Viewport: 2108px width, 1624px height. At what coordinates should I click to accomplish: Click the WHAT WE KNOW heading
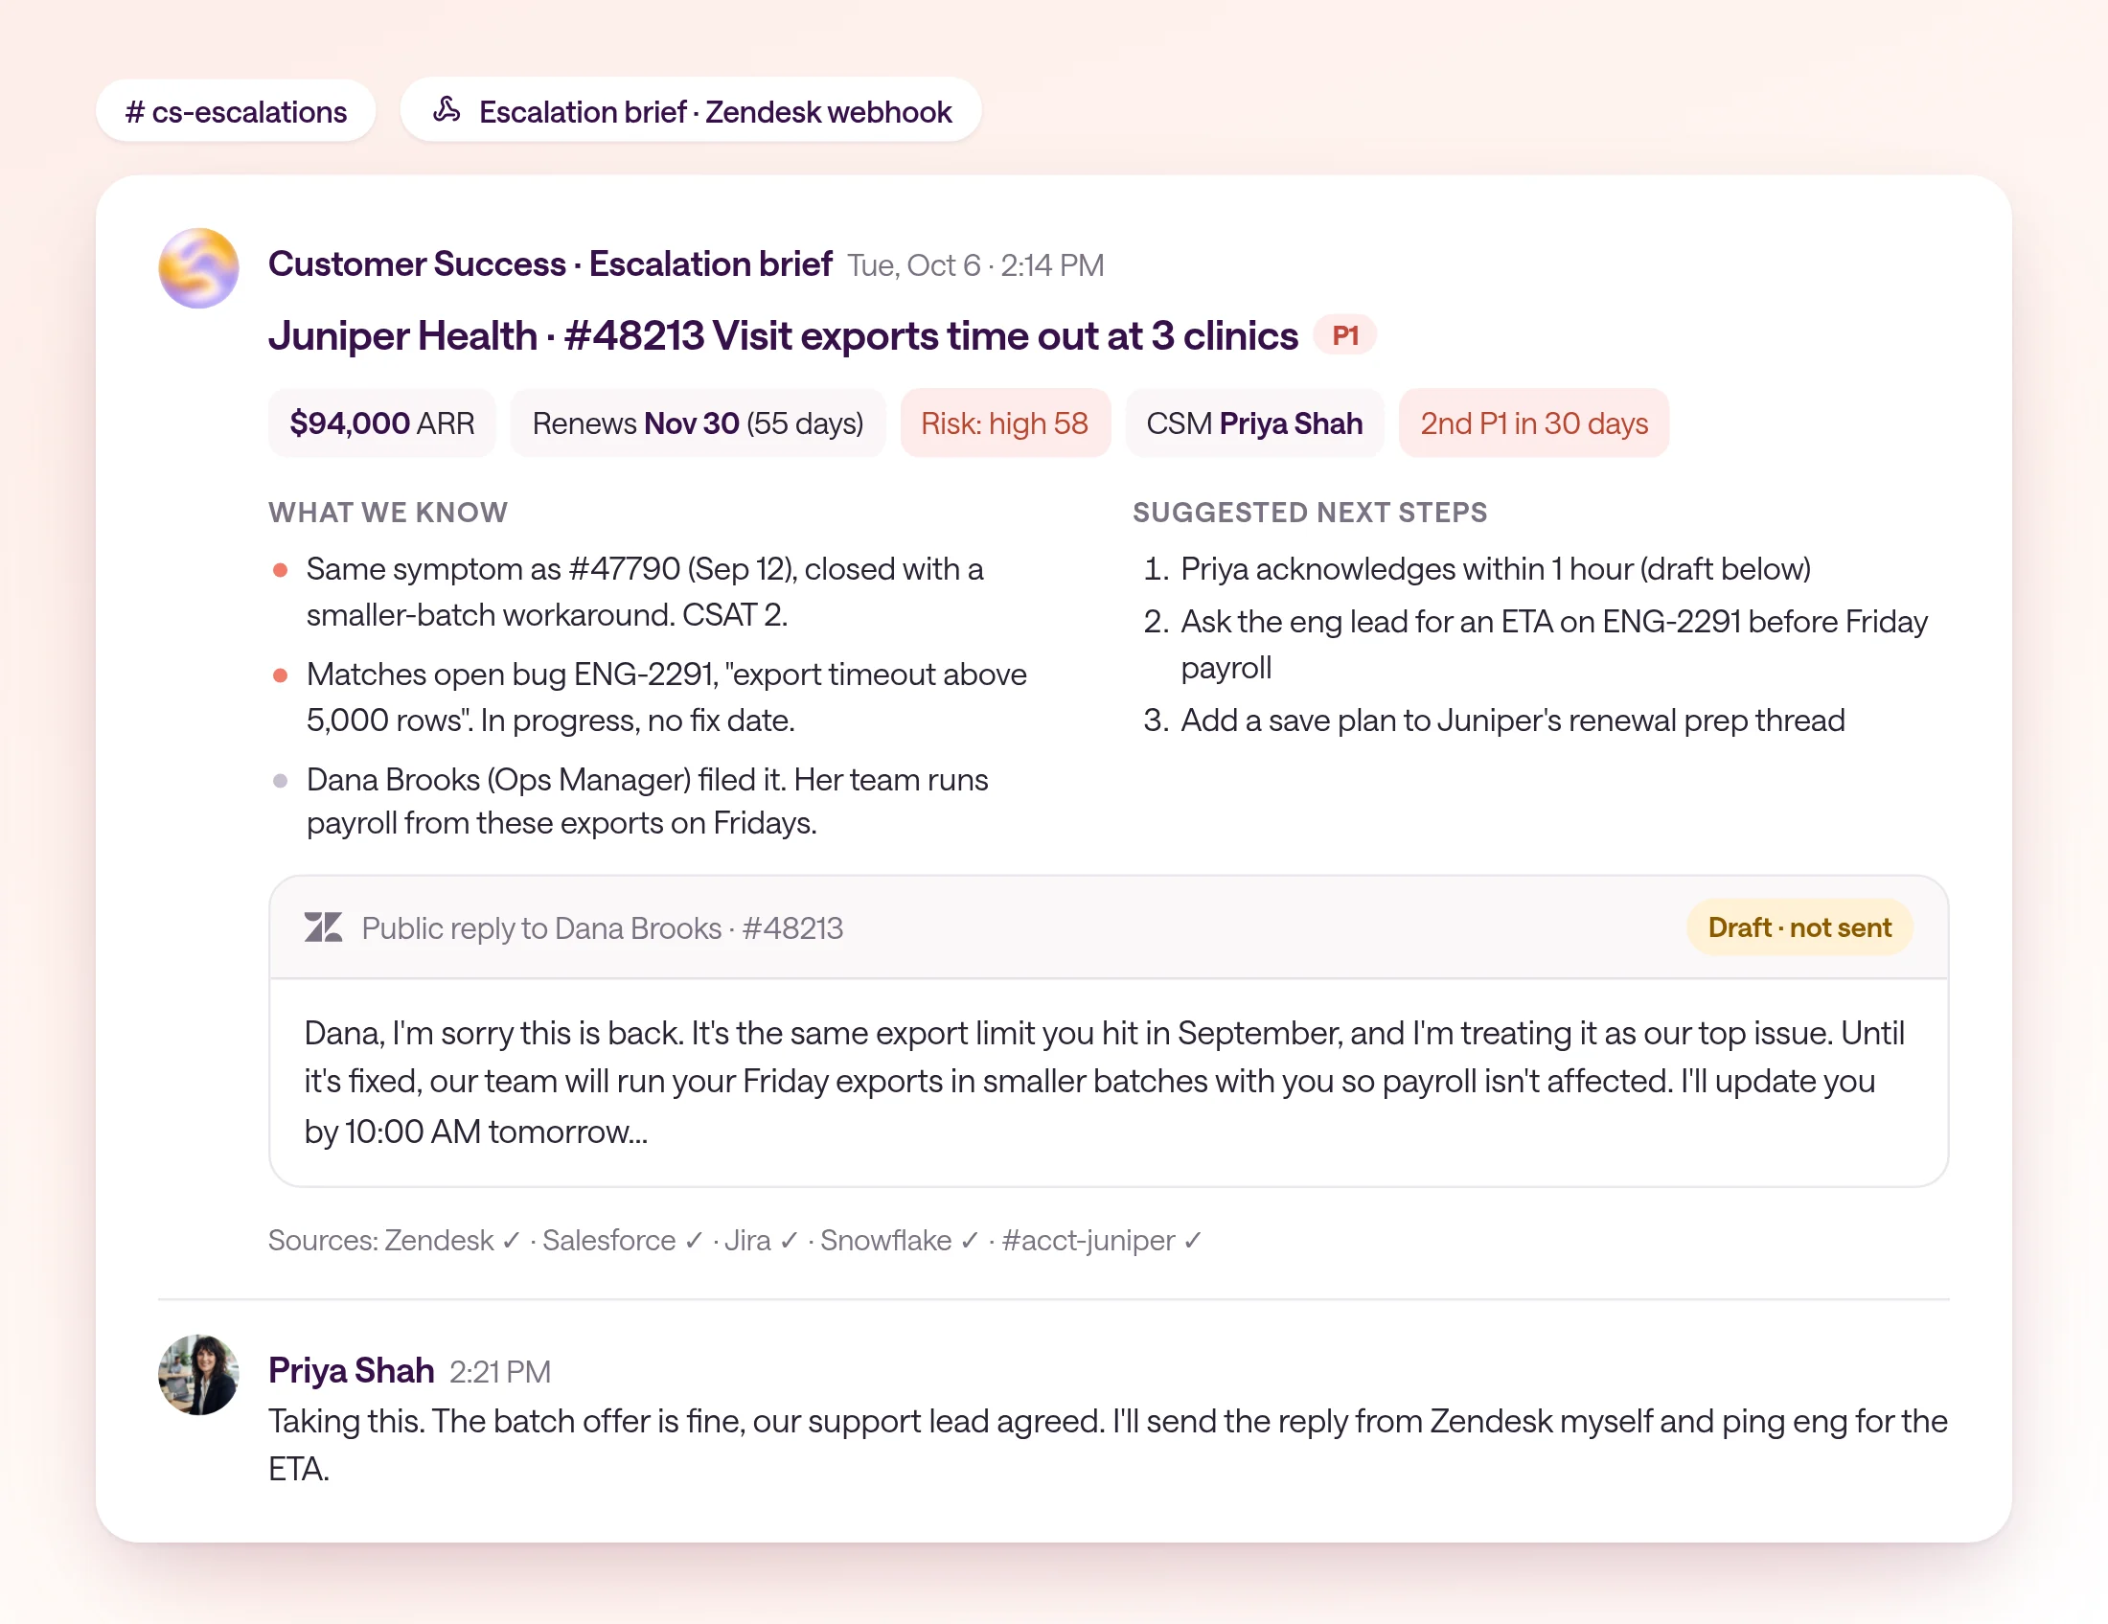pyautogui.click(x=388, y=513)
